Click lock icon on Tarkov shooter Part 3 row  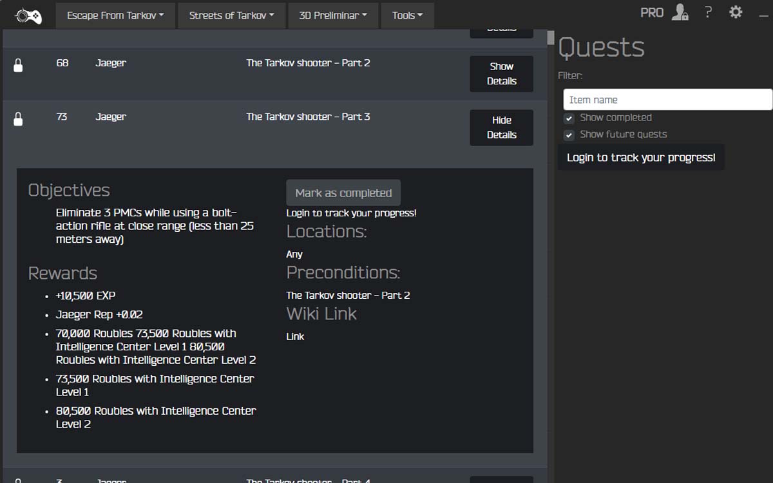[x=18, y=119]
